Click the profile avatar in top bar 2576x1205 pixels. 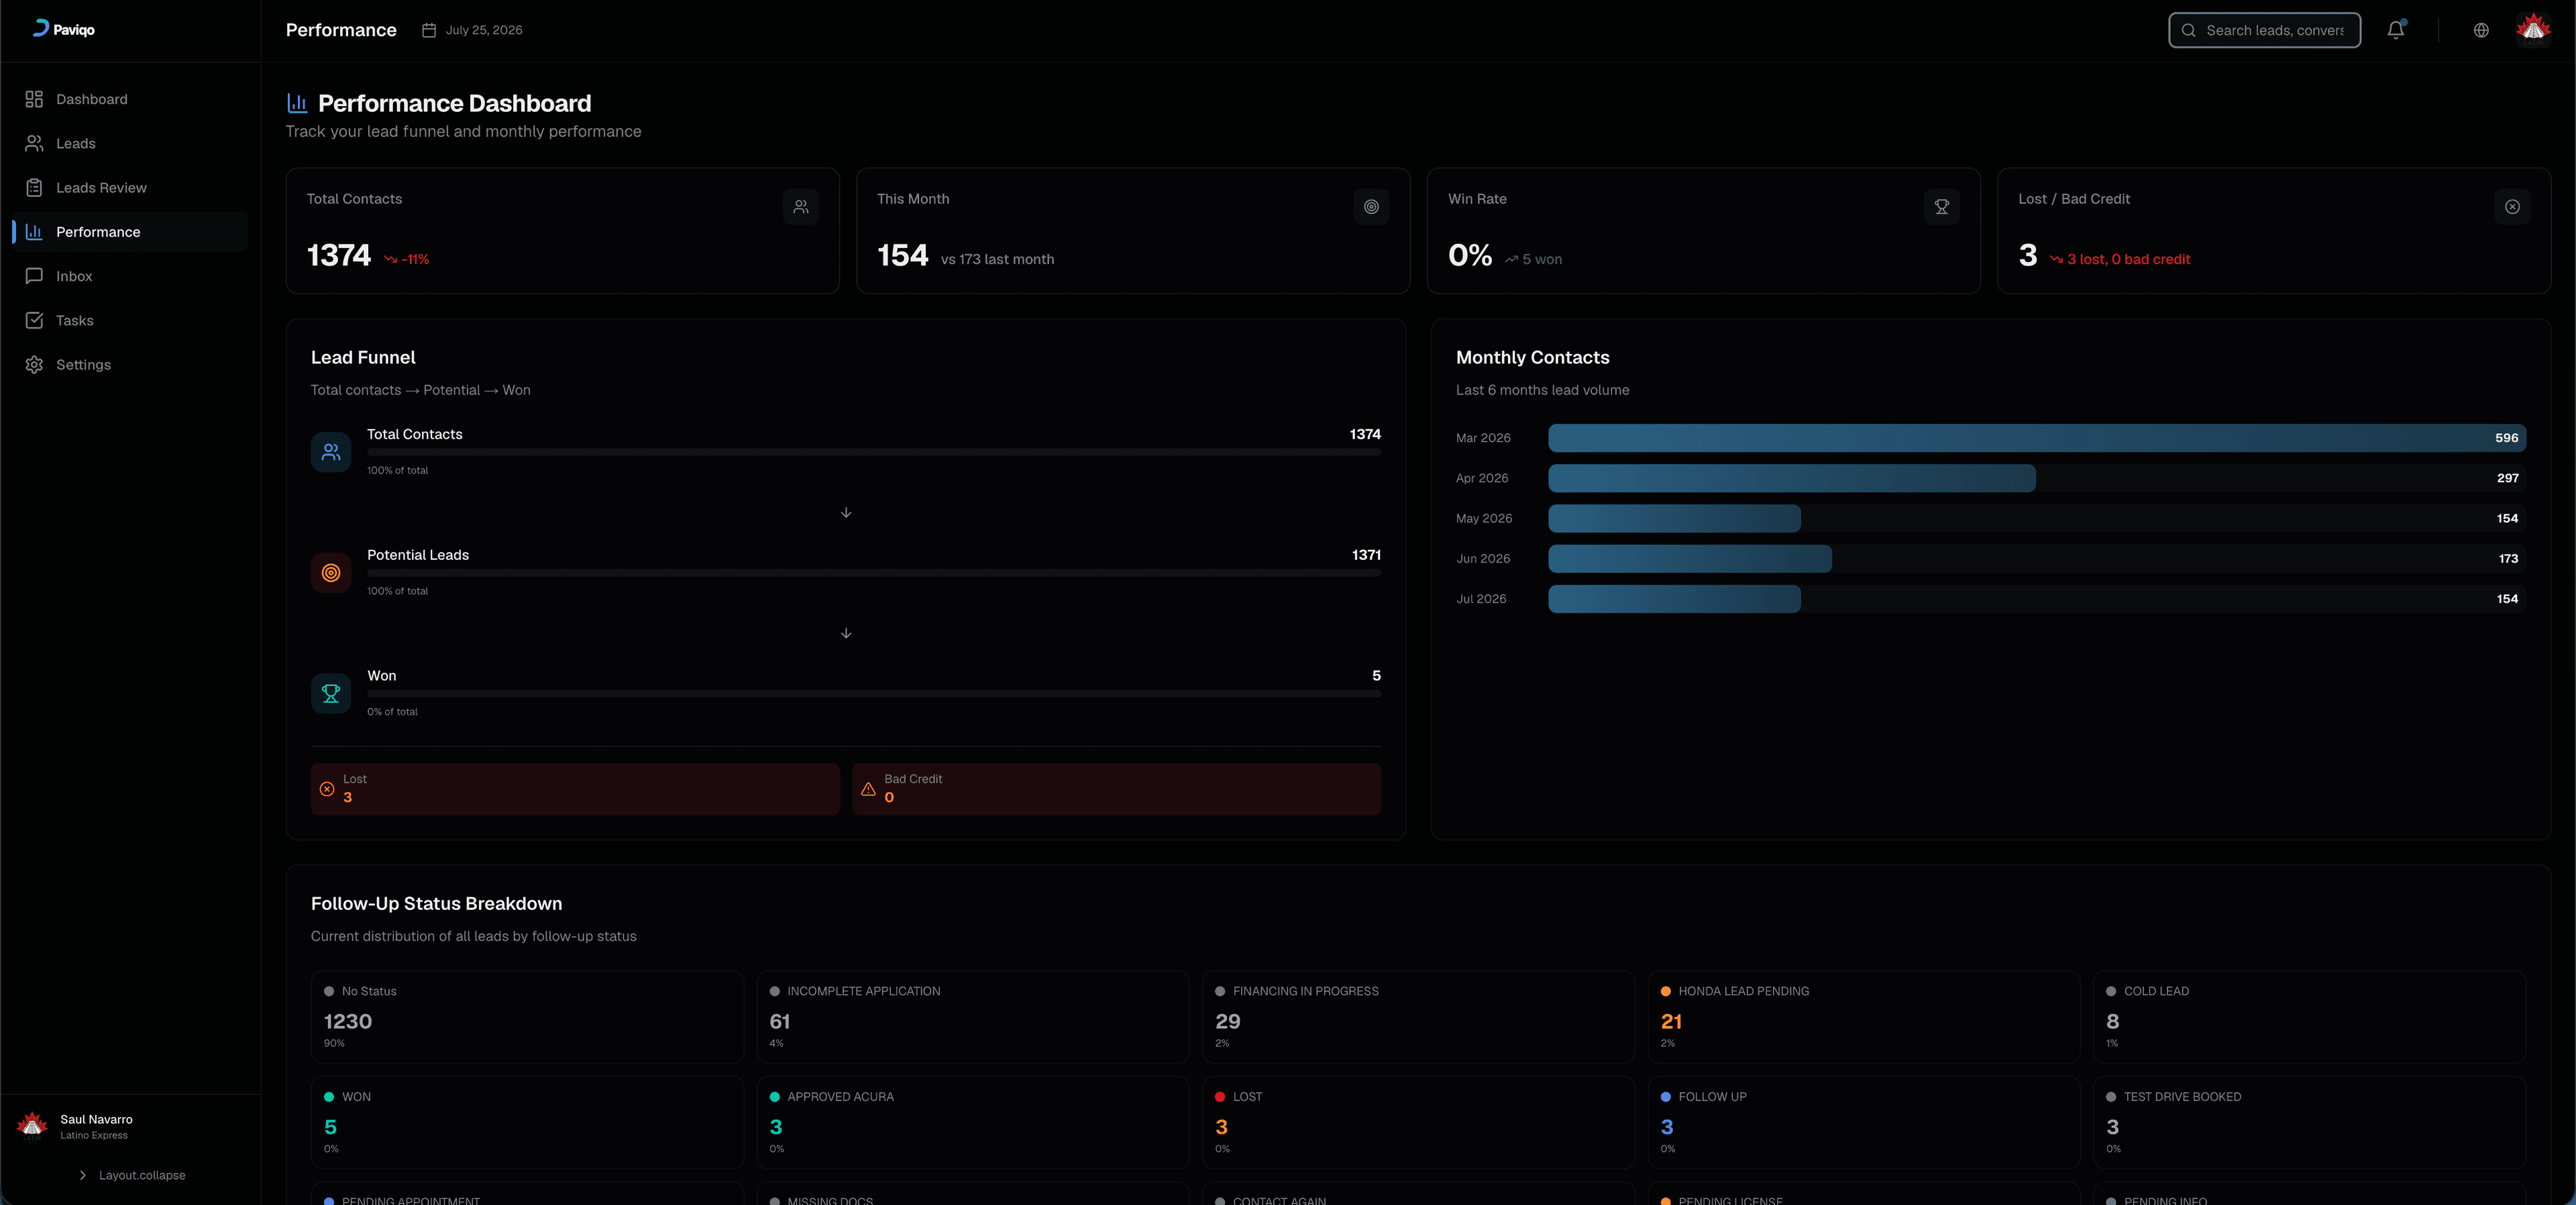point(2533,30)
